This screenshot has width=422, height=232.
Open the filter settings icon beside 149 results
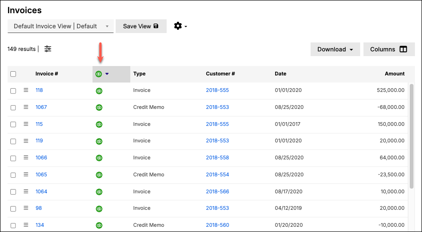(x=48, y=49)
